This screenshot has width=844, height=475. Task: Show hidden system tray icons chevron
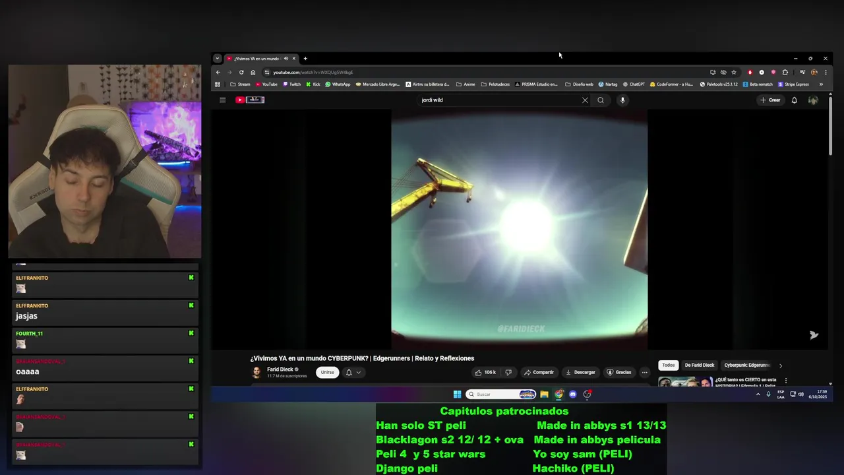(x=758, y=395)
